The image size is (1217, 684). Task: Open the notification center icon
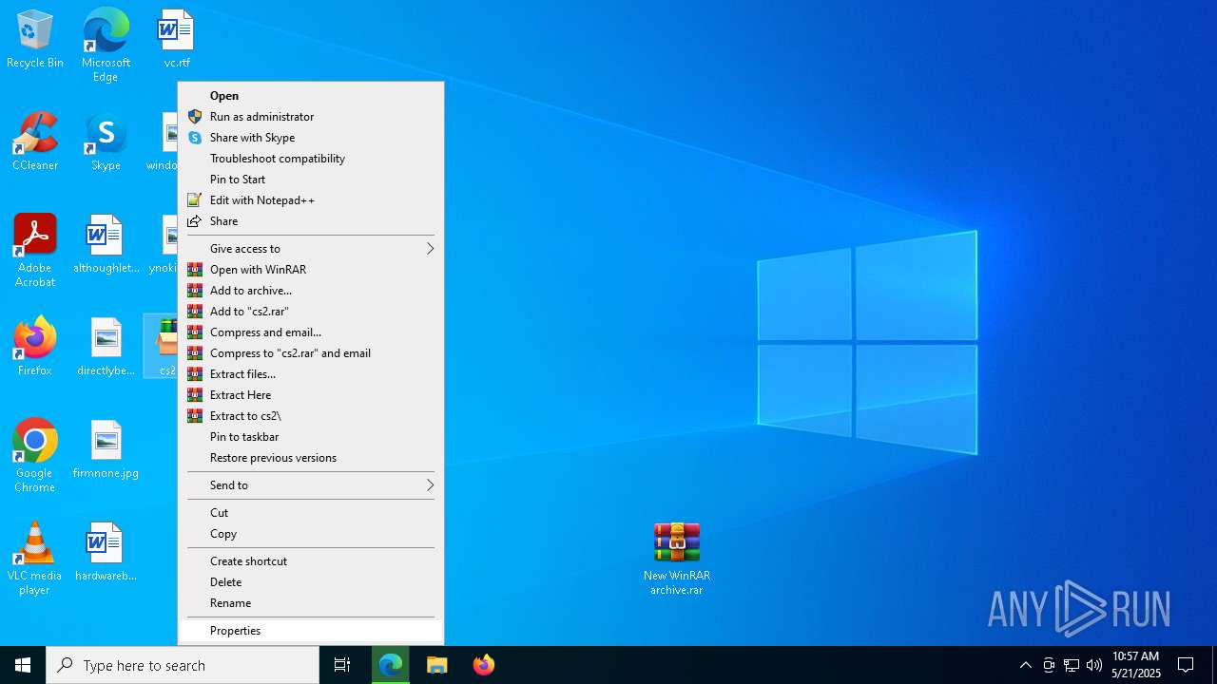click(1186, 665)
